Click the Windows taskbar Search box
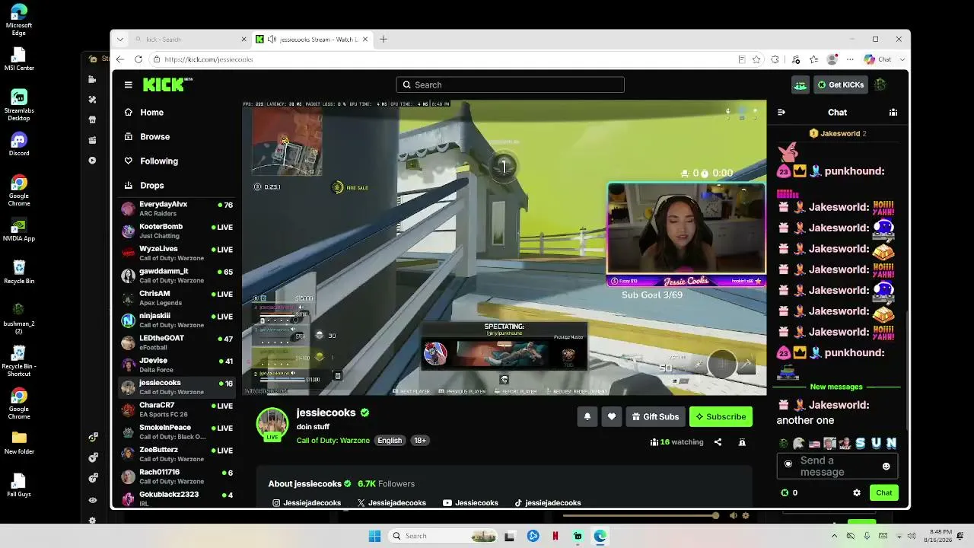 tap(444, 536)
